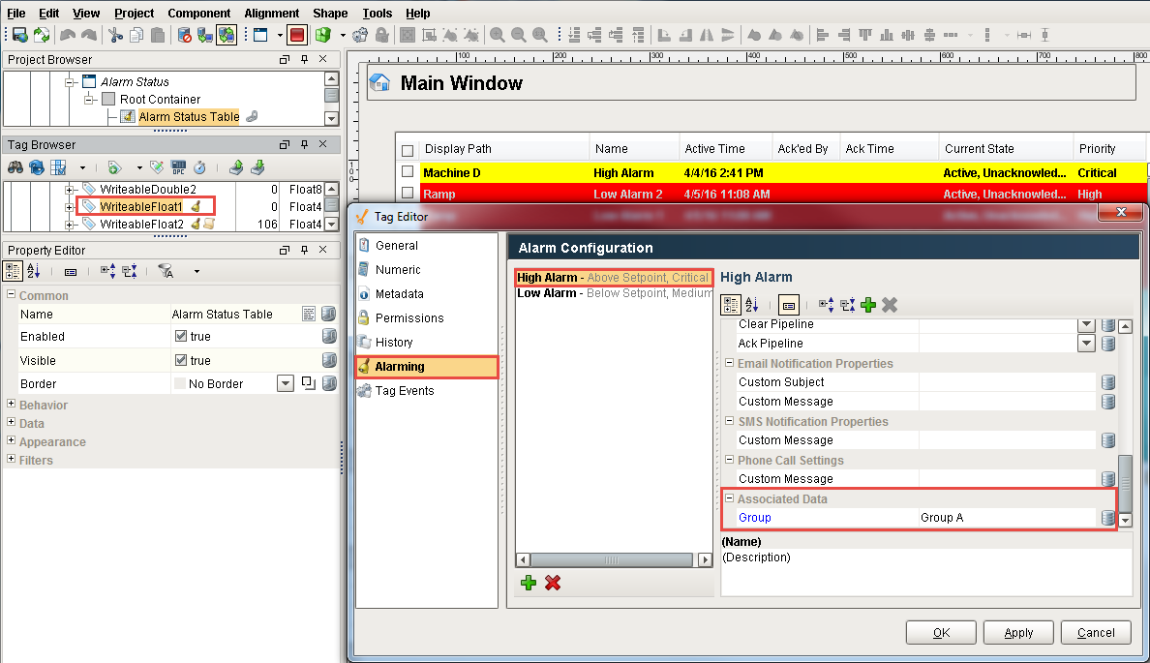The width and height of the screenshot is (1150, 663).
Task: Select Alarm Status Table in Project Browser
Action: point(189,116)
